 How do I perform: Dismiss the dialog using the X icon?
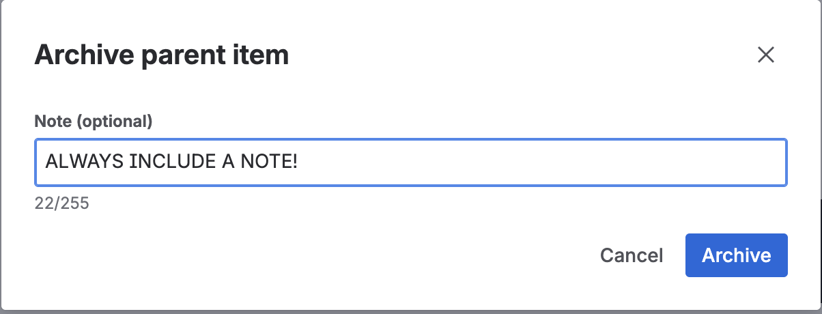click(765, 55)
